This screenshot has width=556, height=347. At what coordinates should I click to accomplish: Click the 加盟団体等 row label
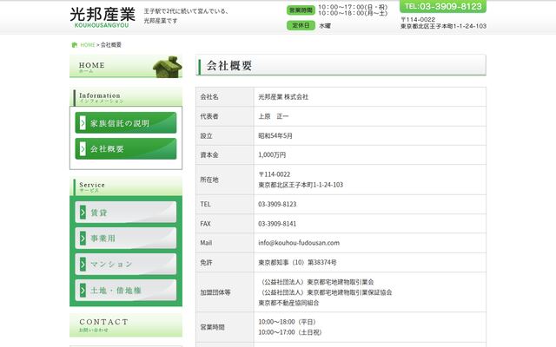tap(215, 292)
